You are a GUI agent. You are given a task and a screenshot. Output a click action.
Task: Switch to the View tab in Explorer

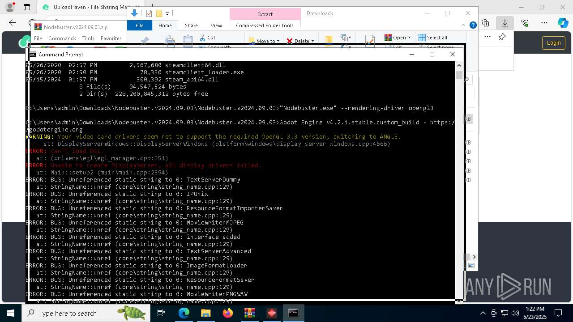pyautogui.click(x=216, y=25)
